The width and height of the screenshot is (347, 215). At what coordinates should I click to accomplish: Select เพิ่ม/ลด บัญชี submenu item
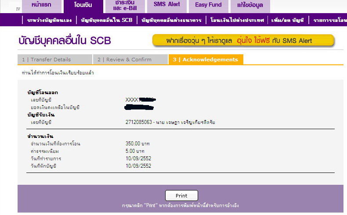coord(288,20)
